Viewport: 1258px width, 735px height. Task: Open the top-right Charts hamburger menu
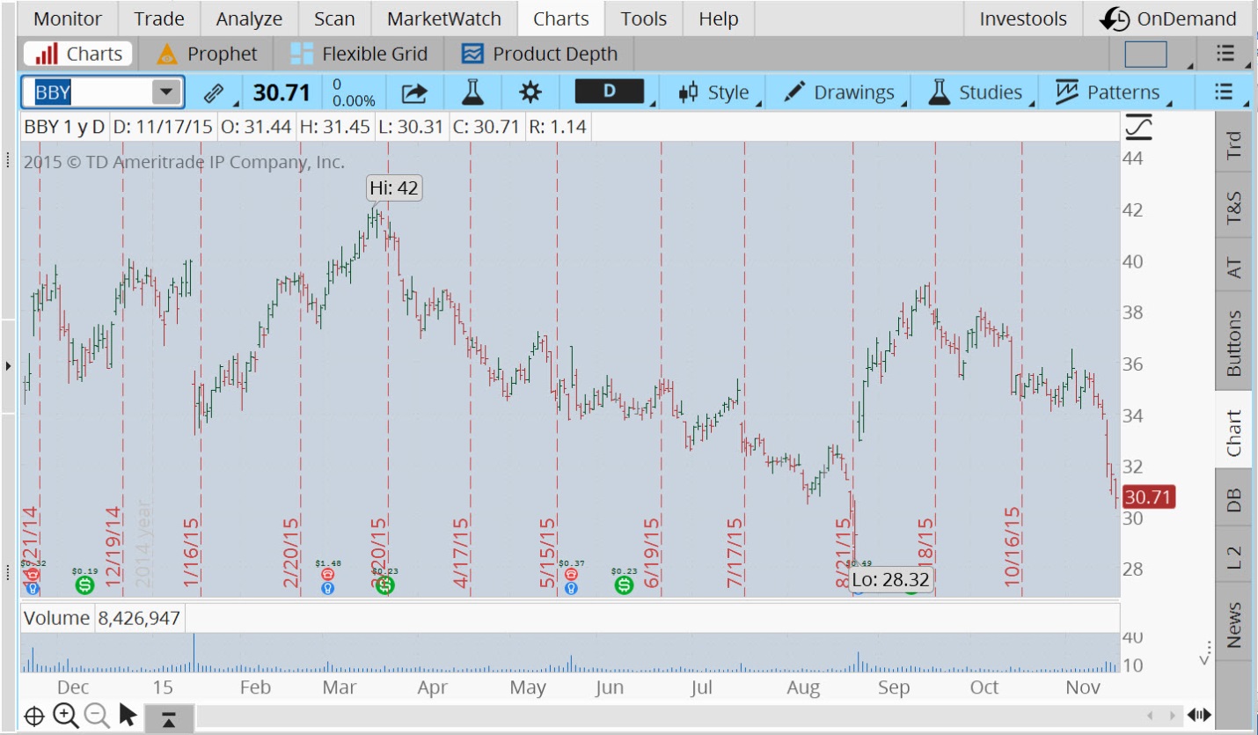click(1226, 54)
